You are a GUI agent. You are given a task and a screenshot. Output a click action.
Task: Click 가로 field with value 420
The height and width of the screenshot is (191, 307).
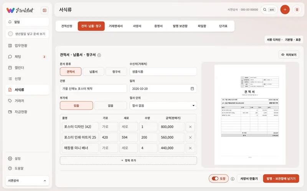(109, 138)
